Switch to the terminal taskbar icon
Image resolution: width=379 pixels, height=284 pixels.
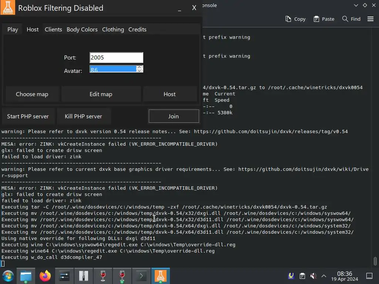(141, 276)
